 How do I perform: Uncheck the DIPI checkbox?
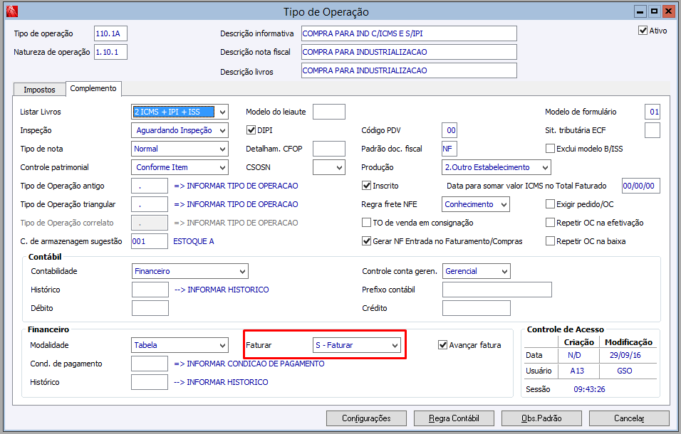pyautogui.click(x=251, y=130)
